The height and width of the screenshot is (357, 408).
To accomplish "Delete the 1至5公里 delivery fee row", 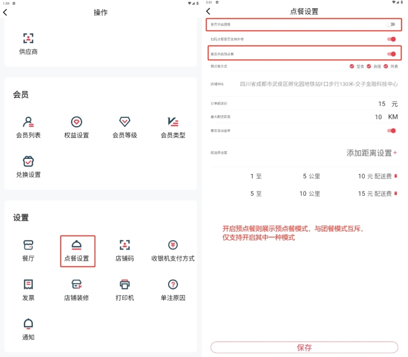I will (396, 176).
